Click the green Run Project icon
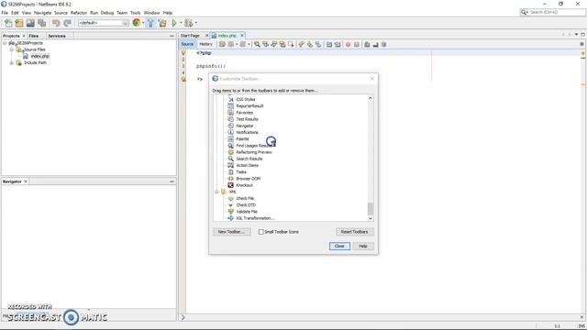The image size is (587, 330). pos(174,23)
